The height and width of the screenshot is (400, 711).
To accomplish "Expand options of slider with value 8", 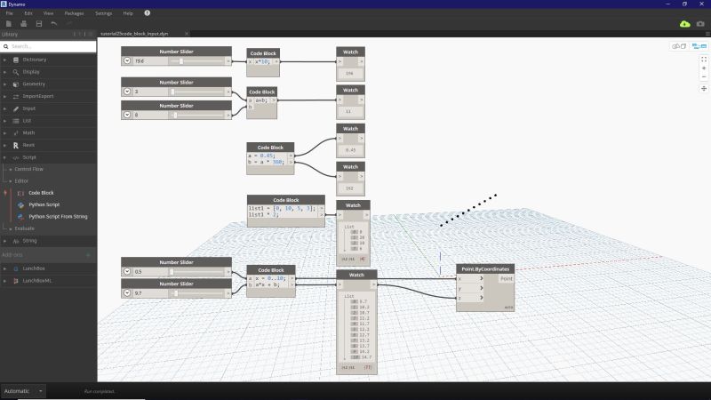I will pos(127,115).
